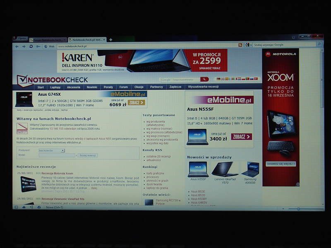Open the Recenzja Motorola Xoom link

(x=57, y=173)
